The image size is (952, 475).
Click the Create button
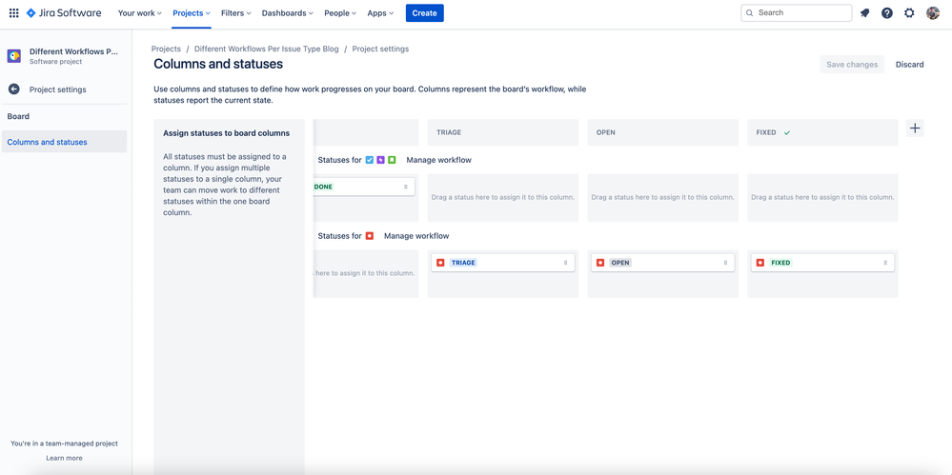click(x=424, y=12)
